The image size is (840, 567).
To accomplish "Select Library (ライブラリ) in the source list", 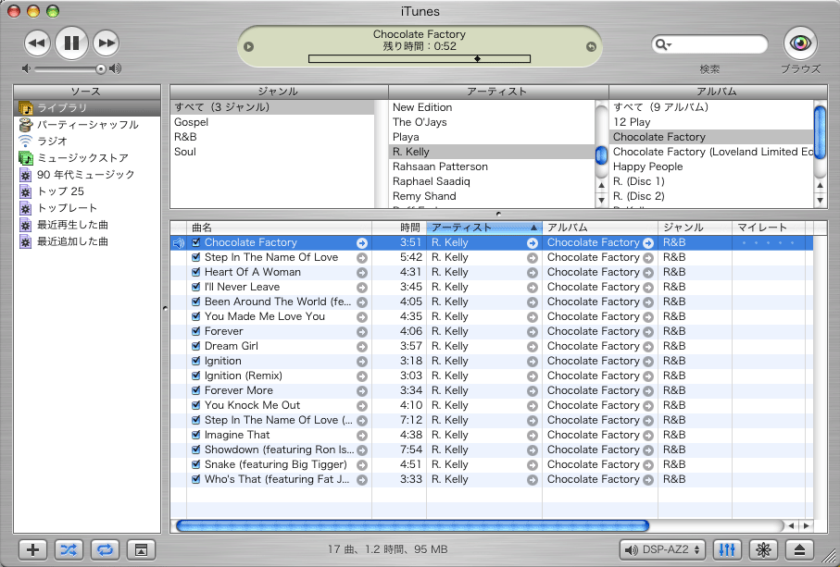I will [87, 108].
